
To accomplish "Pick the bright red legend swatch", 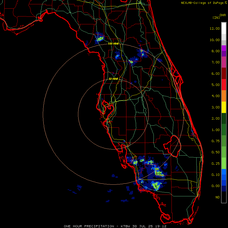I will click(x=224, y=85).
